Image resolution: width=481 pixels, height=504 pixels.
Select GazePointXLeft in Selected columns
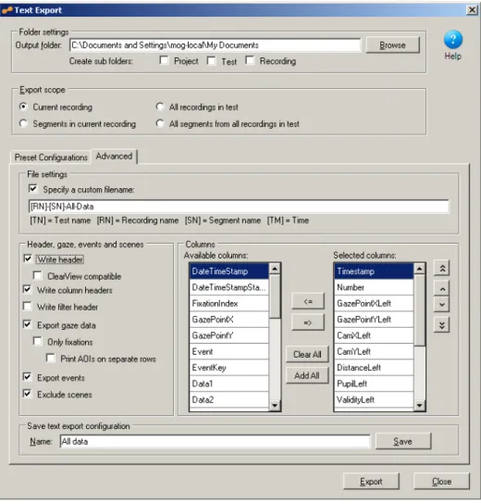click(x=374, y=303)
